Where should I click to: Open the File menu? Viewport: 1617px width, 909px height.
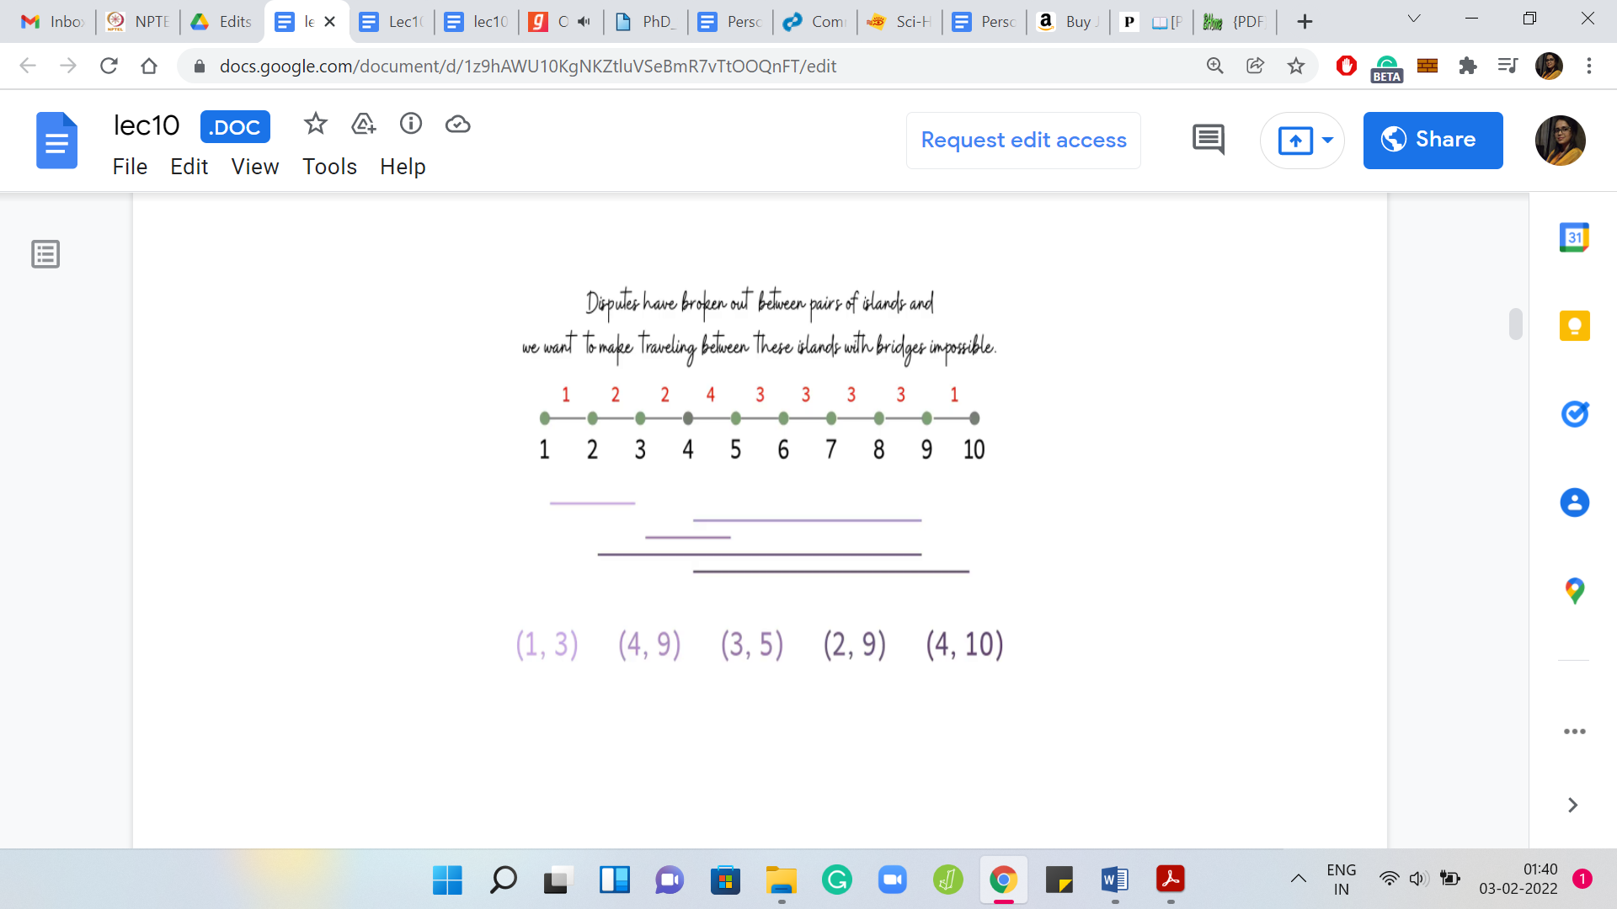coord(130,167)
